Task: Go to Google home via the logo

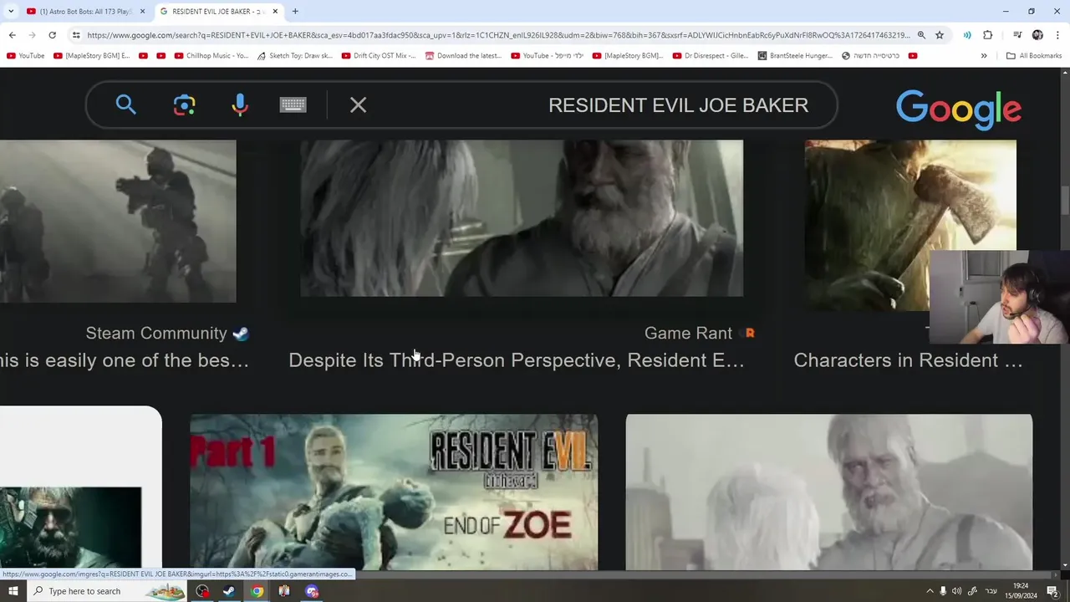Action: [958, 110]
